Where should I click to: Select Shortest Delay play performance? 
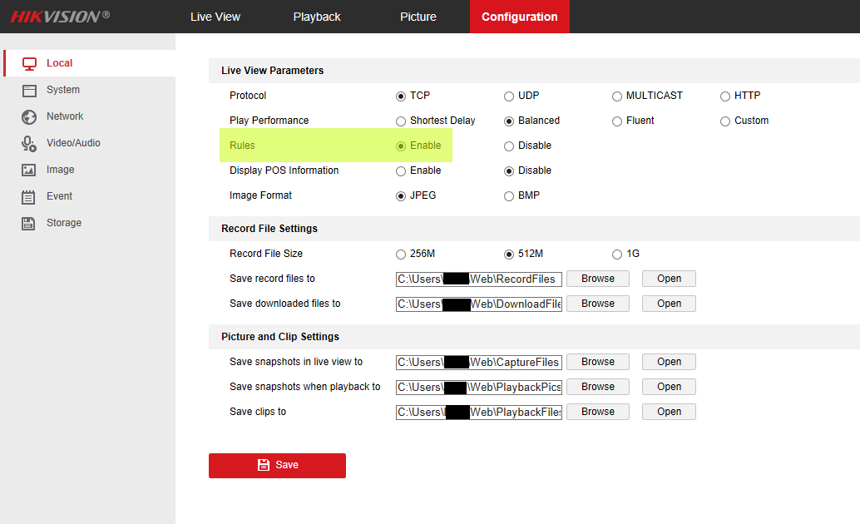click(401, 121)
